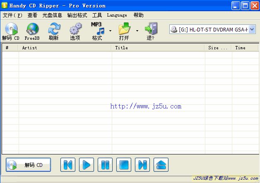Click the 刷新 refresh icon

[54, 31]
